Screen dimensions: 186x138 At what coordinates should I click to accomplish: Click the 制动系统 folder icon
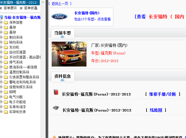(6, 37)
